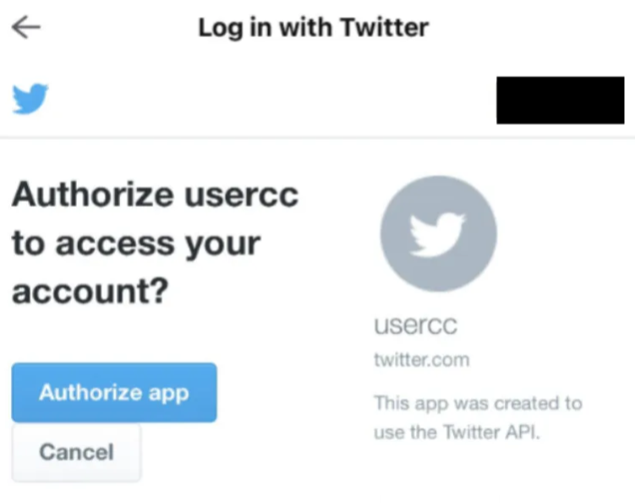This screenshot has width=635, height=503.
Task: Open the twitter.com link
Action: tap(422, 359)
